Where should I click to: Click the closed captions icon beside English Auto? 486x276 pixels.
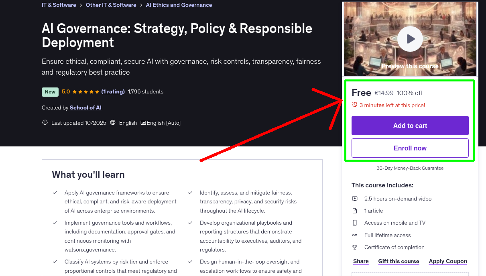(x=143, y=122)
